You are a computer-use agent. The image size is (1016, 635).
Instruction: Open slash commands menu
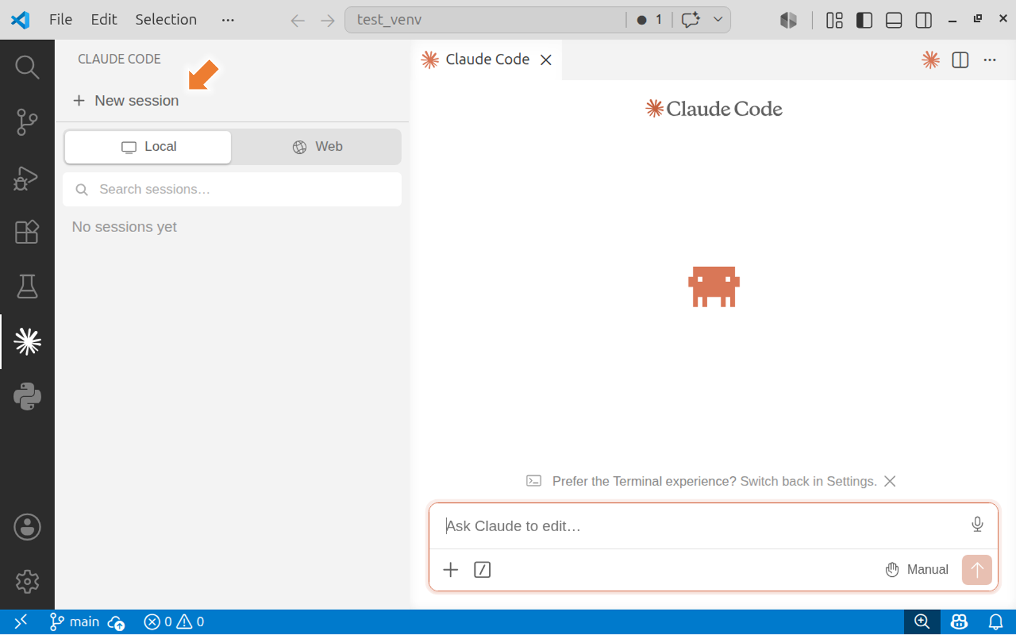coord(482,570)
